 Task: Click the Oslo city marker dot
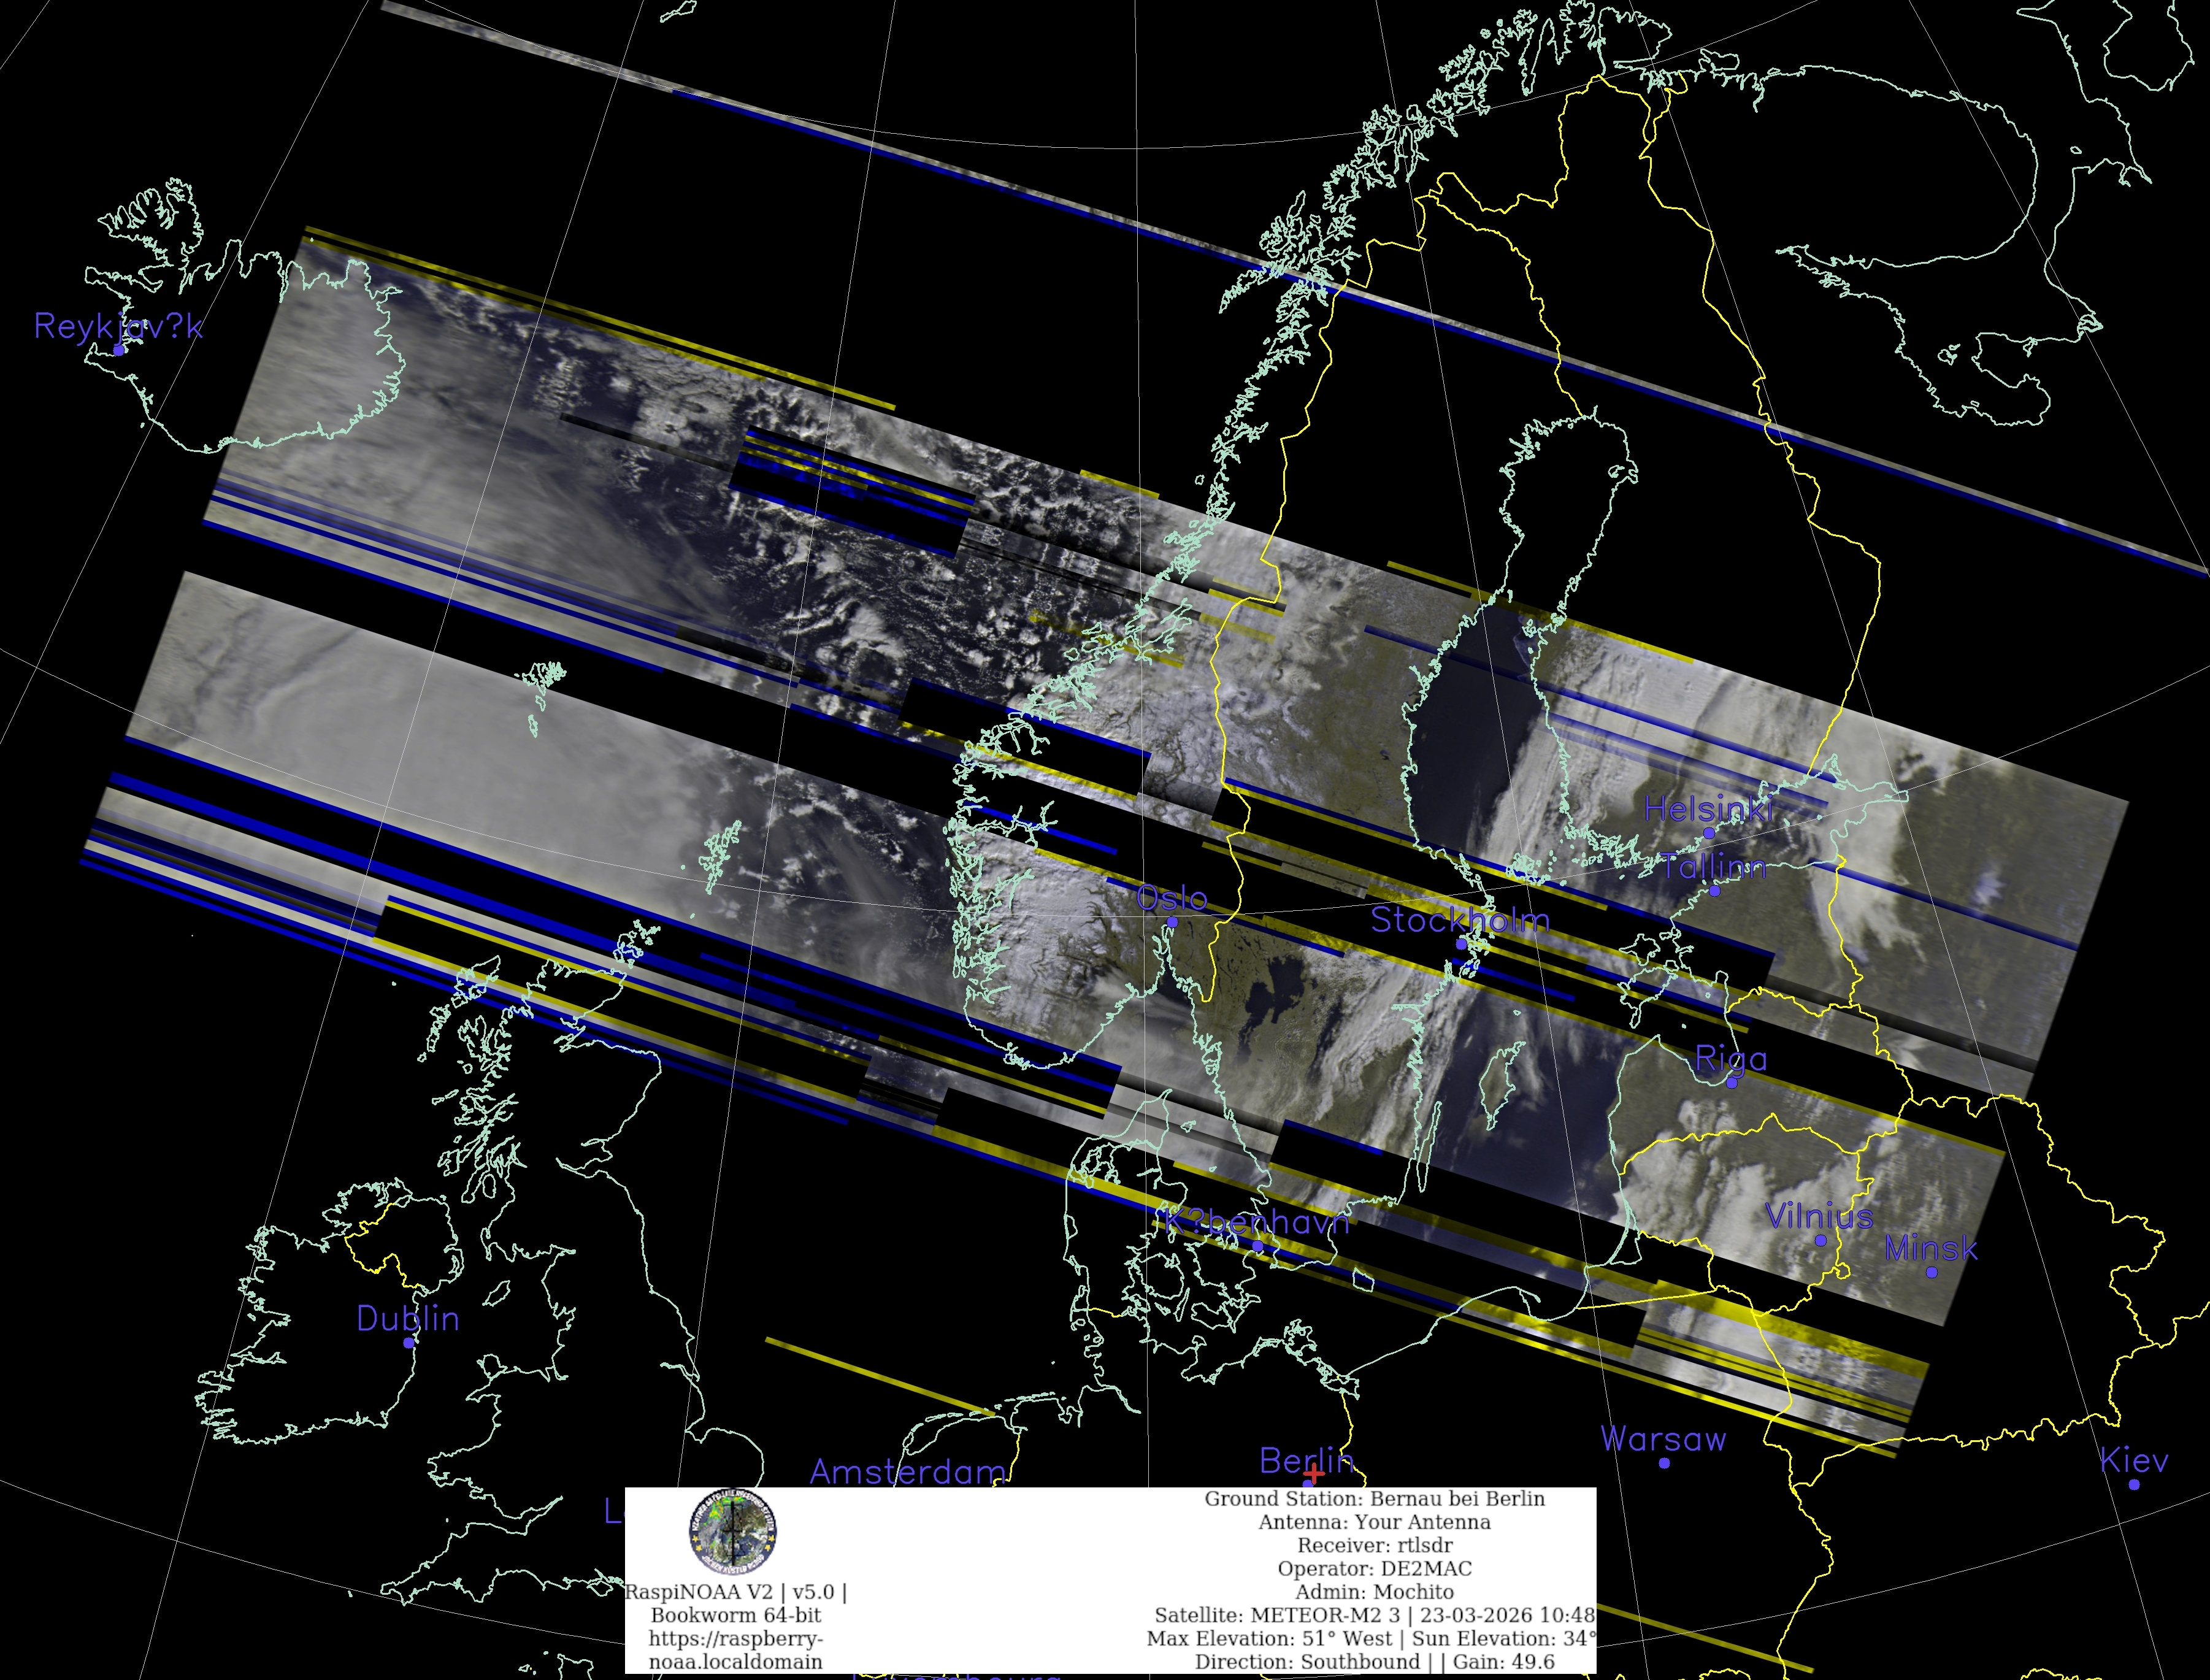(x=1172, y=923)
